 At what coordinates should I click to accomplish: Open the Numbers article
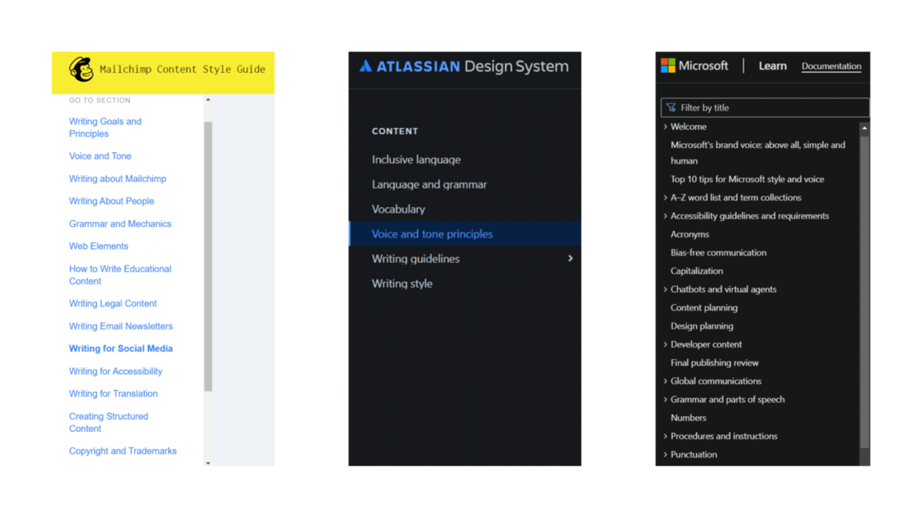688,417
